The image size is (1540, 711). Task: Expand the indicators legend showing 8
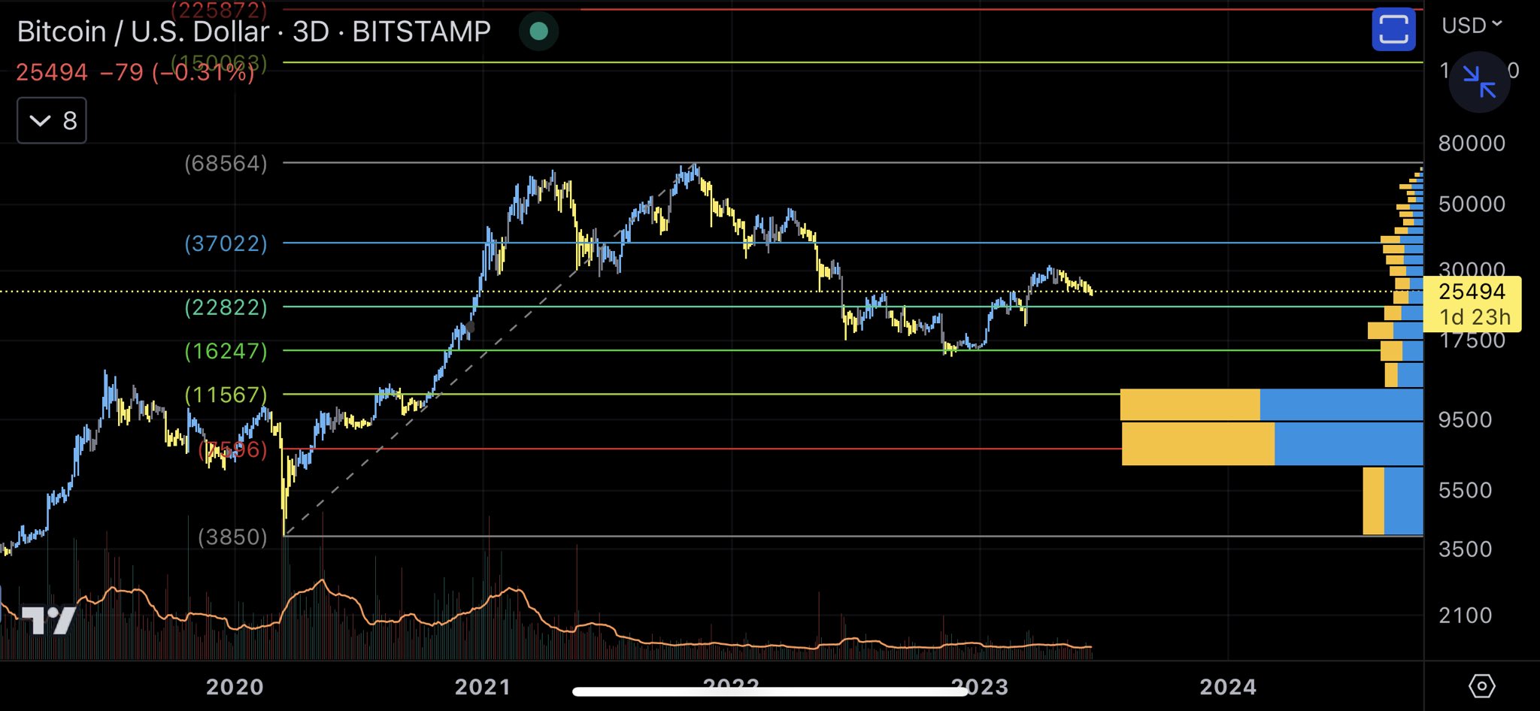point(52,120)
